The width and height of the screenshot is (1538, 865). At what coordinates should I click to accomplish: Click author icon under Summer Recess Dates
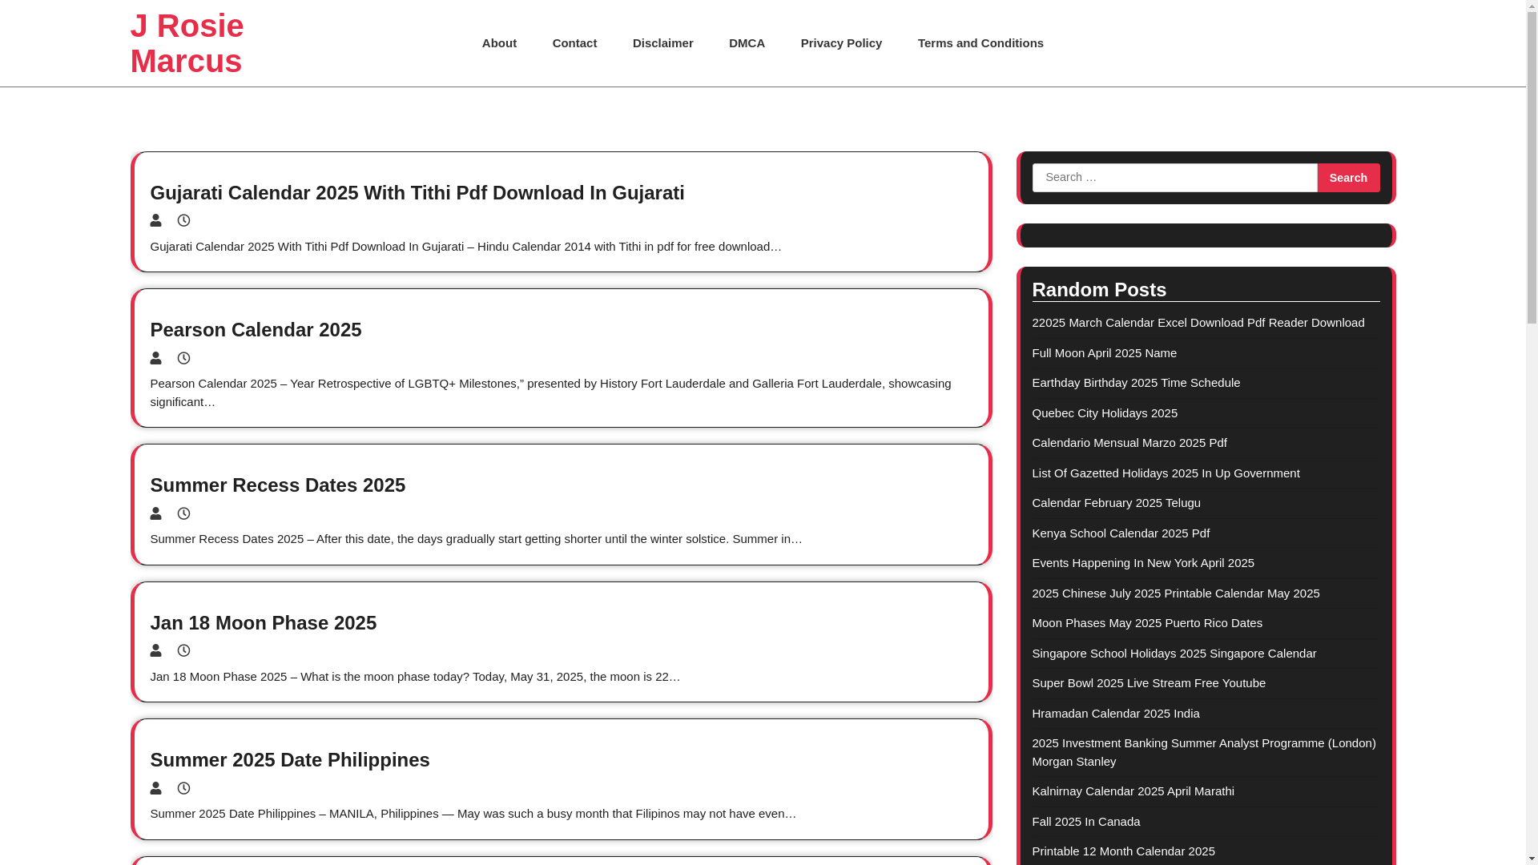click(156, 513)
